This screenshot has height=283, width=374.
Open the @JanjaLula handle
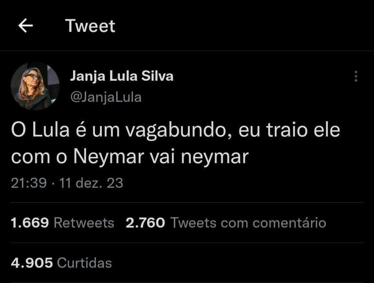[x=105, y=97]
